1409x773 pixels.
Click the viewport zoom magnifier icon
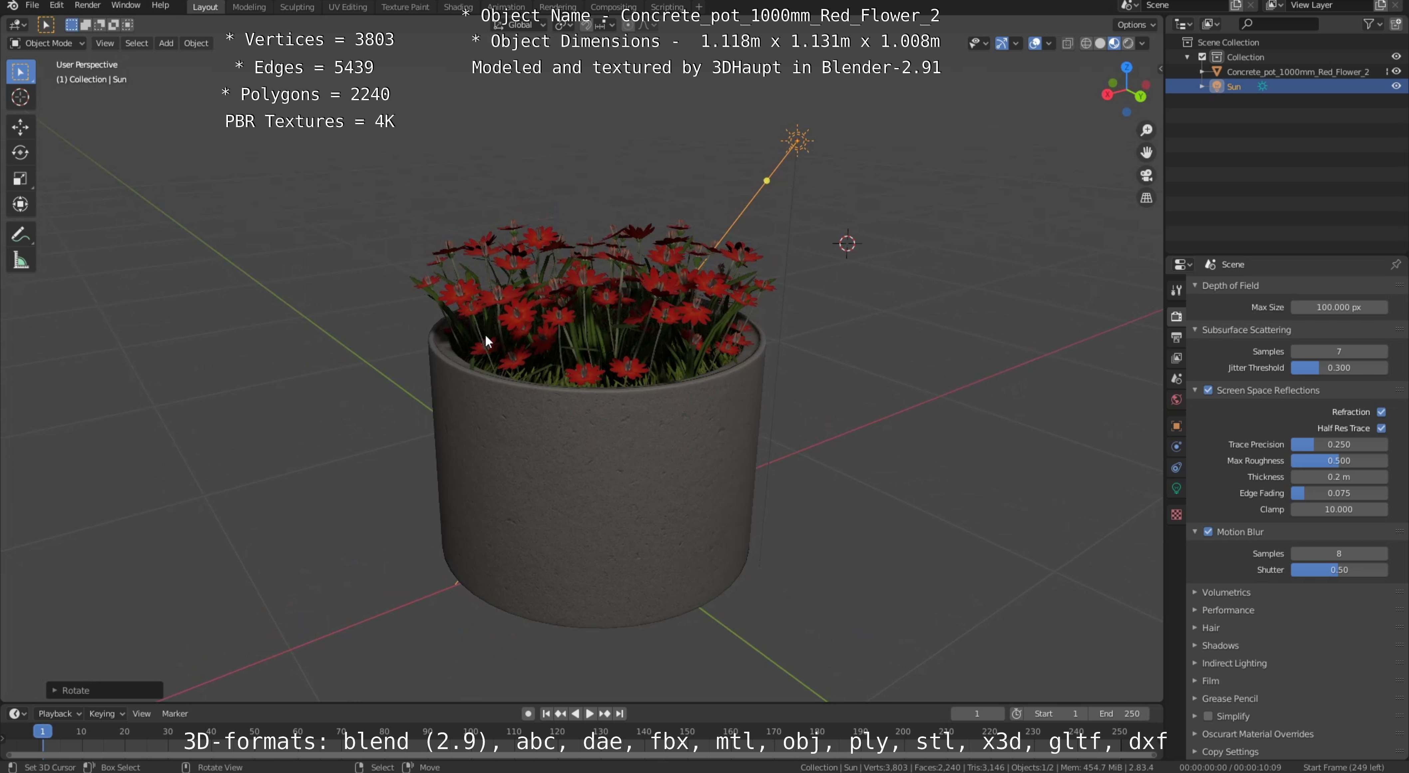coord(1146,130)
